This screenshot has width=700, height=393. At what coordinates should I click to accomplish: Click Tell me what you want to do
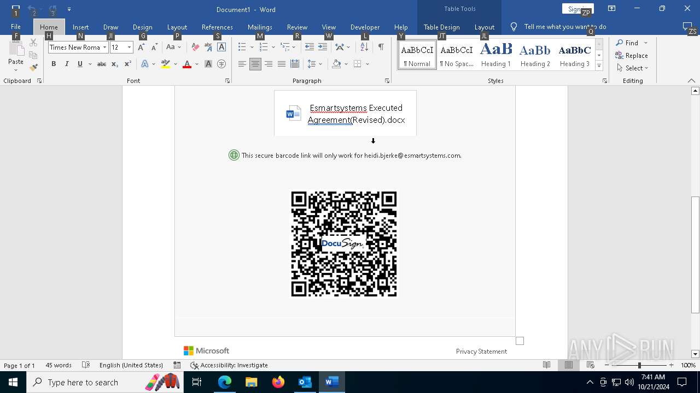(x=565, y=27)
